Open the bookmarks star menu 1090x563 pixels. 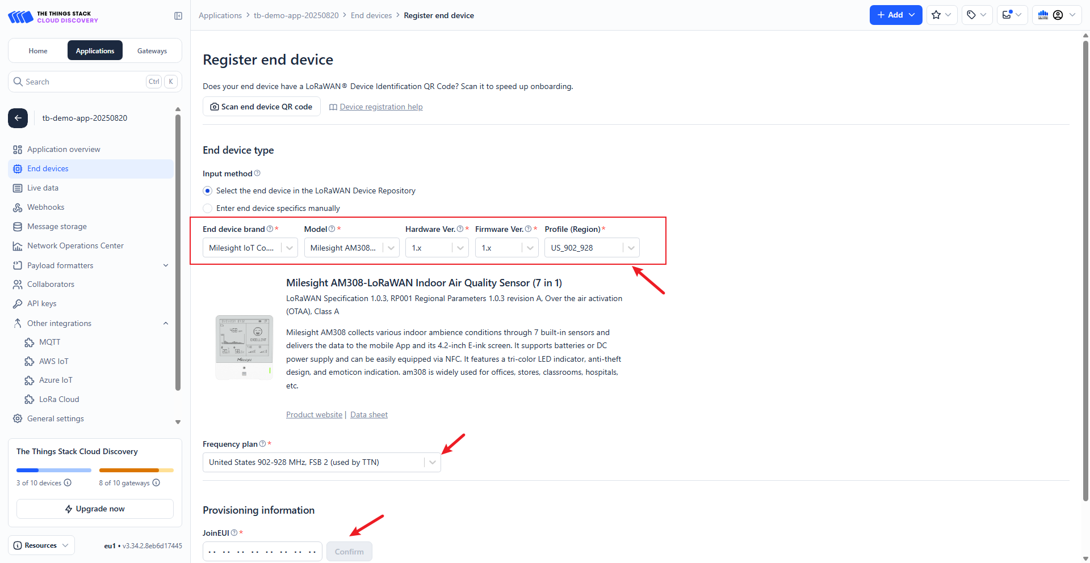pos(942,15)
